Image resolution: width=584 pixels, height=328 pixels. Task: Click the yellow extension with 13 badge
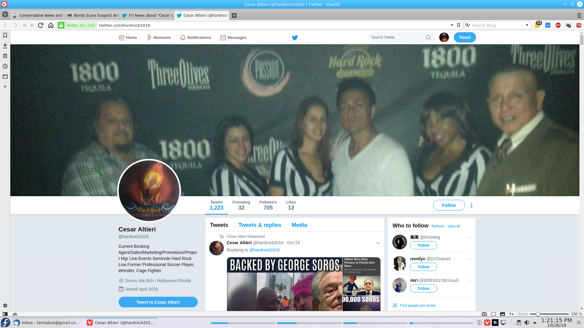click(x=538, y=25)
